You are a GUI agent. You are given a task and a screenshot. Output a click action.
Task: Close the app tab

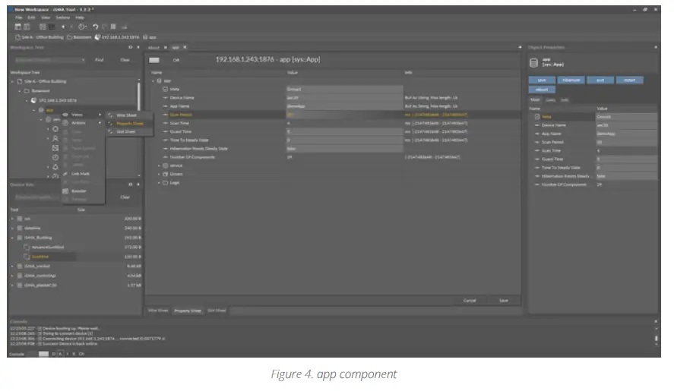click(185, 47)
